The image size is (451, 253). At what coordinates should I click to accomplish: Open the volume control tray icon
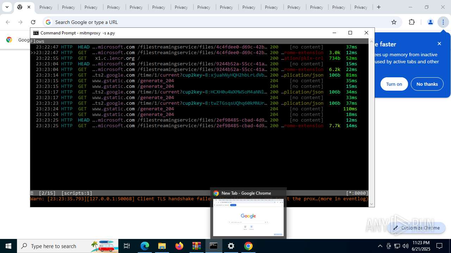pos(406,246)
